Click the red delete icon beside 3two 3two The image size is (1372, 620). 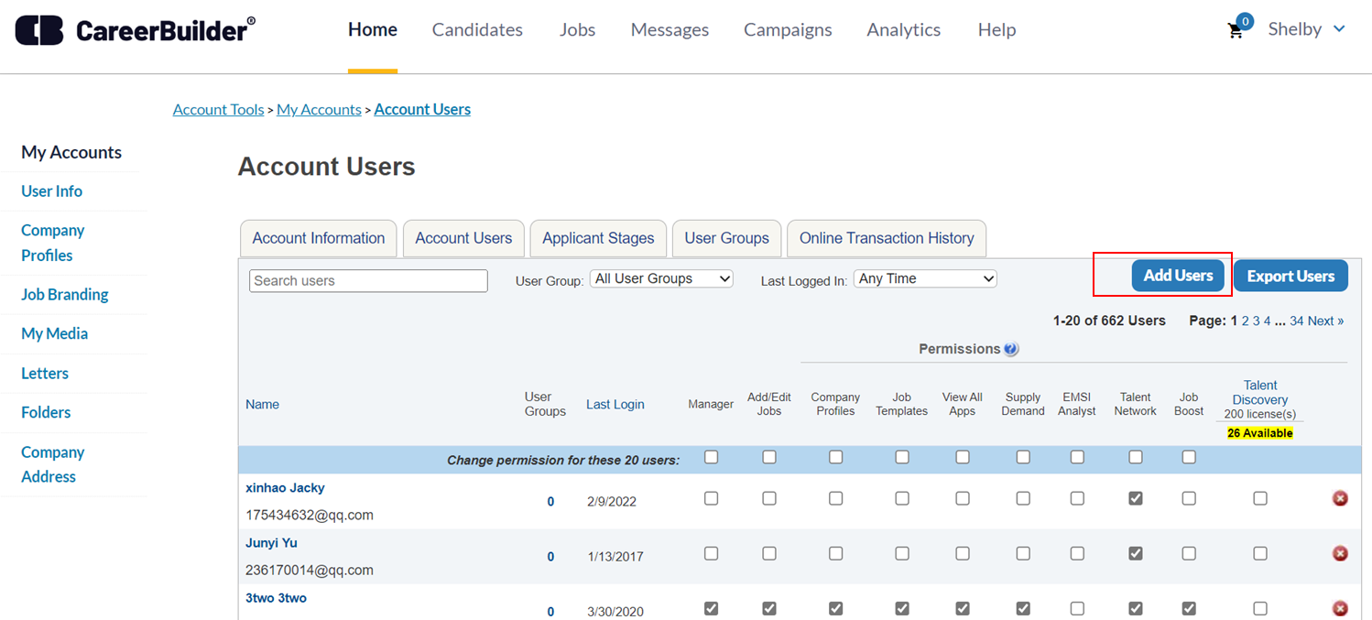(x=1340, y=608)
